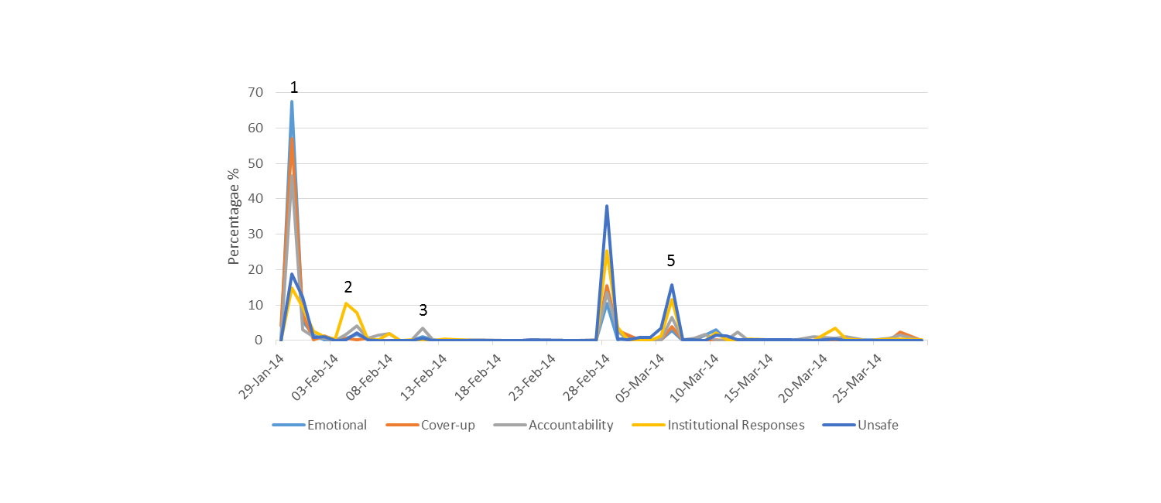Select the 05-Mar-14 x-axis label

(x=642, y=376)
